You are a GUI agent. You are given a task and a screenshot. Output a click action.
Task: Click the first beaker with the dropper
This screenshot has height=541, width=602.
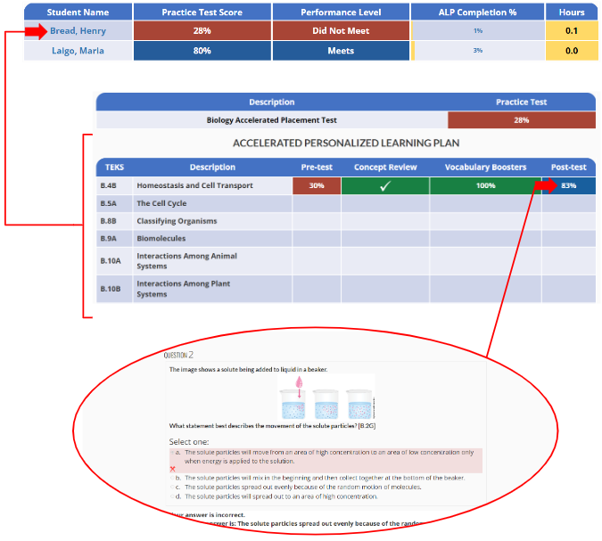tap(297, 402)
